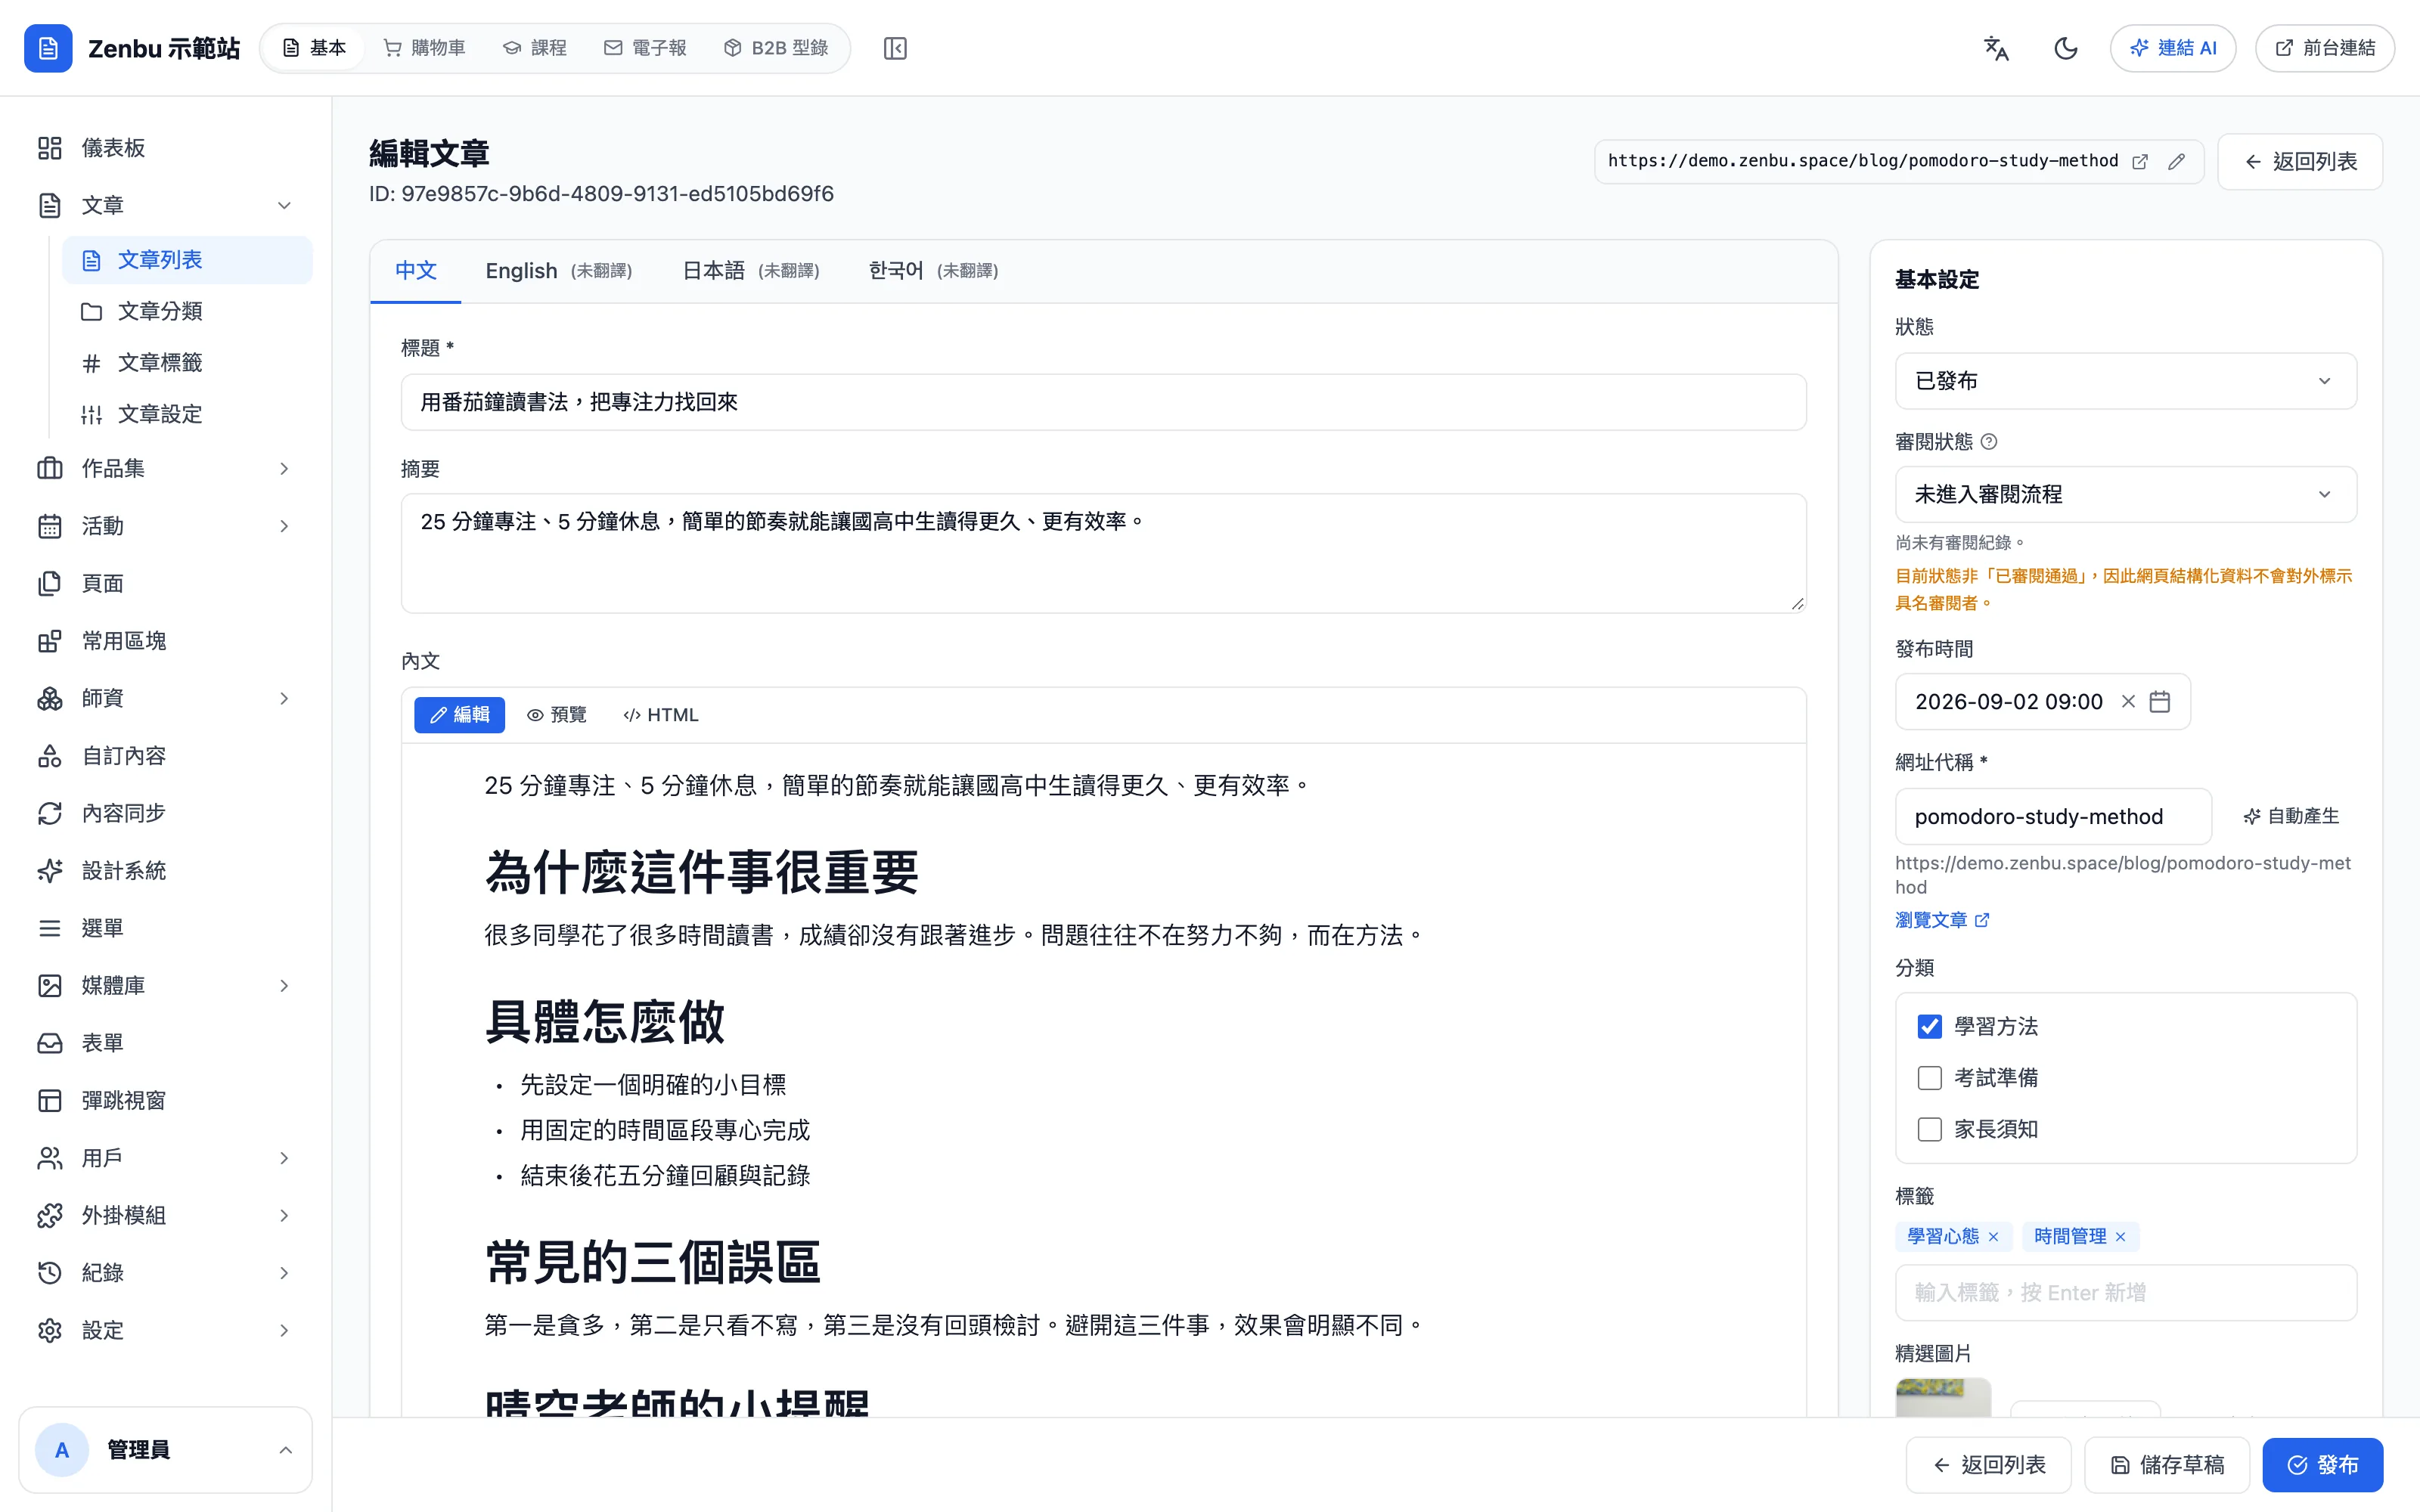Open the 審閱狀態 dropdown
This screenshot has height=1512, width=2420.
(2126, 494)
